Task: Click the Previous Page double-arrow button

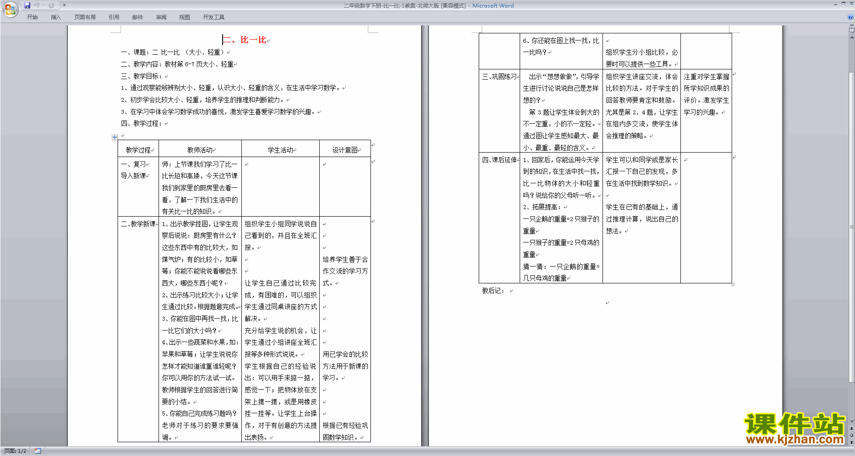Action: coord(851,428)
